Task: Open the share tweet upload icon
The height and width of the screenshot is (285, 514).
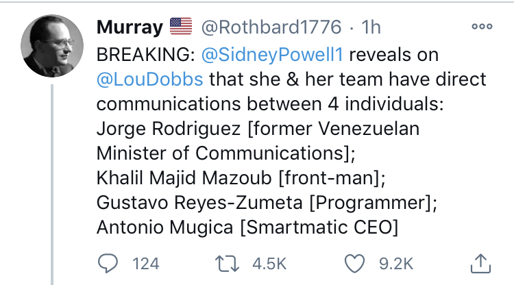Action: pos(480,263)
